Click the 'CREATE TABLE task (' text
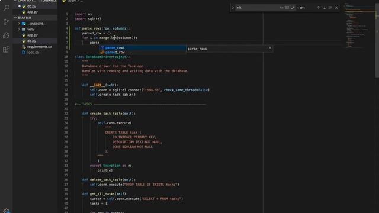This screenshot has width=379, height=213. [x=123, y=133]
